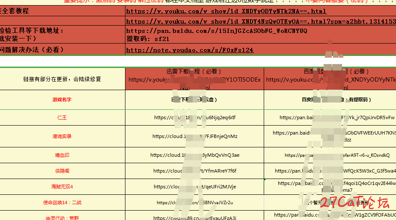Click the 港诡实录 cloud link ending 7FJFBnjeQnMz
Image resolution: width=396 pixels, height=220 pixels.
pyautogui.click(x=195, y=136)
